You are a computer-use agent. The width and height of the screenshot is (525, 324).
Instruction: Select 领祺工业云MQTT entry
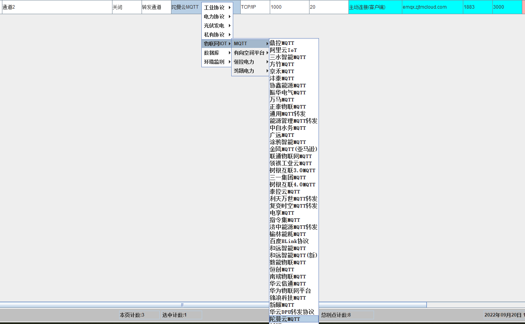(x=294, y=164)
